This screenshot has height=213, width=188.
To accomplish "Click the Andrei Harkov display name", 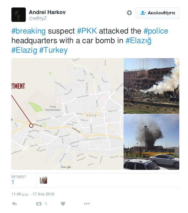I will coord(47,12).
